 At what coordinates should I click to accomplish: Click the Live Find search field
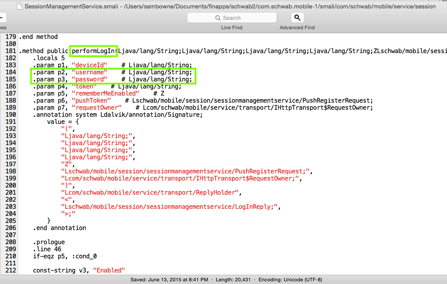coord(232,18)
